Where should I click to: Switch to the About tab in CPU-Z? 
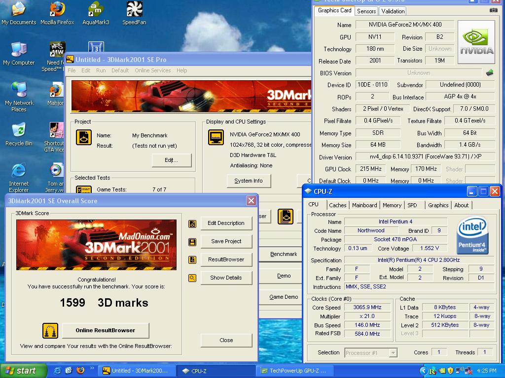coord(461,205)
